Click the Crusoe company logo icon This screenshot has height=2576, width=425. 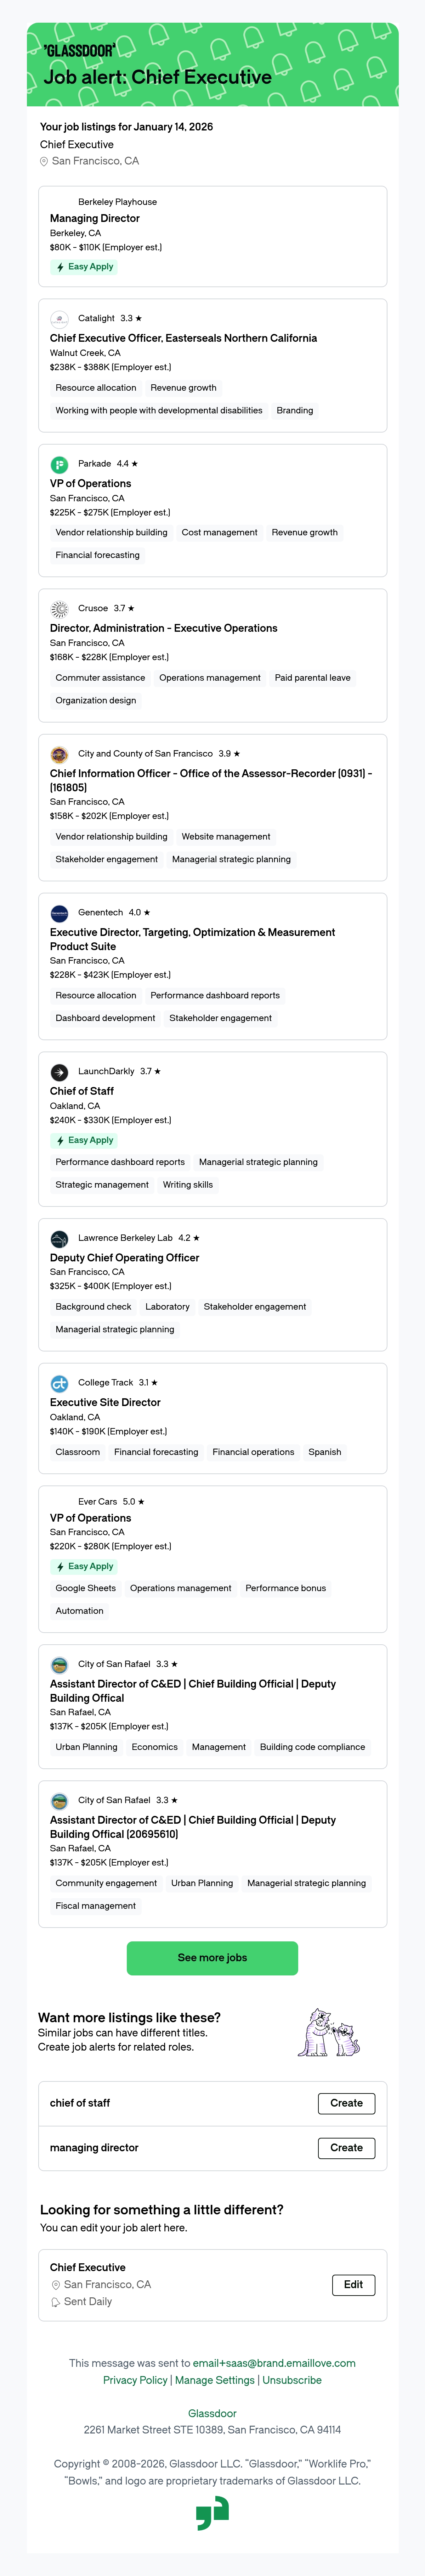coord(59,609)
